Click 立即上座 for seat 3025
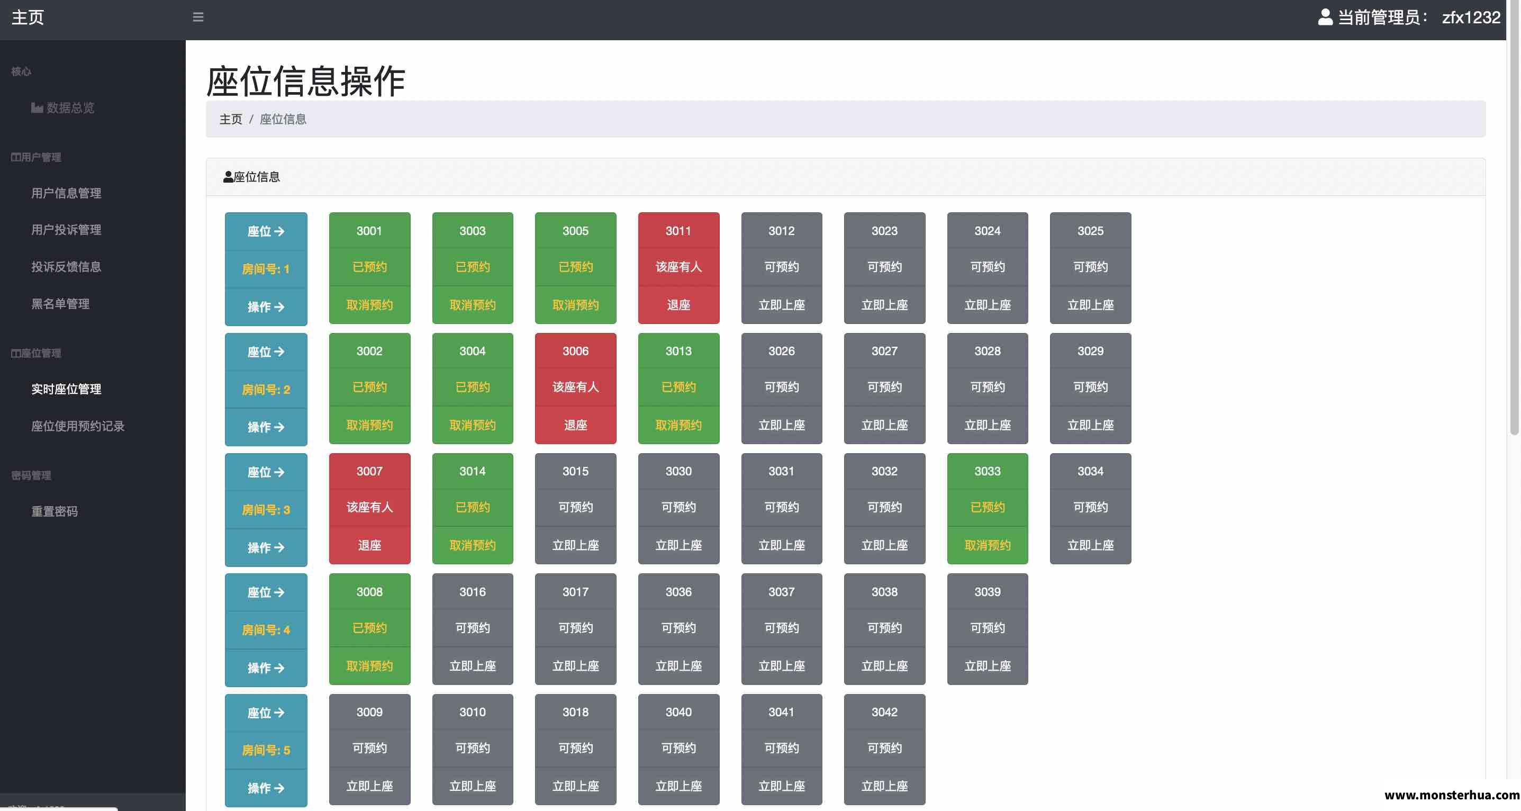 [x=1091, y=305]
